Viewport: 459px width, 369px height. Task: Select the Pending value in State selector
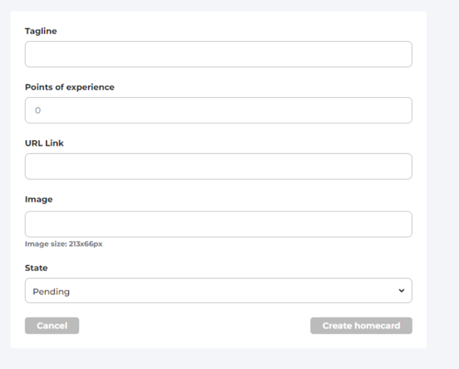pos(52,291)
